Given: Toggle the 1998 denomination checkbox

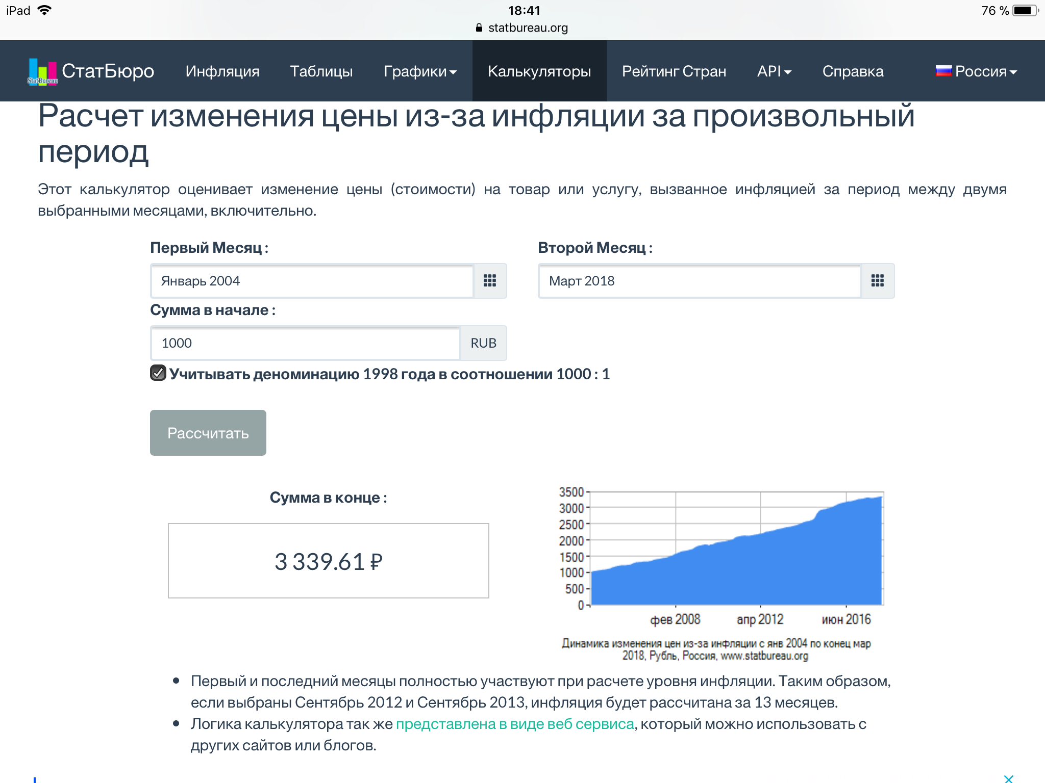Looking at the screenshot, I should coord(158,373).
